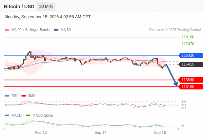Click the 117470 green resistance label
204x138 pixels.
[x=188, y=44]
